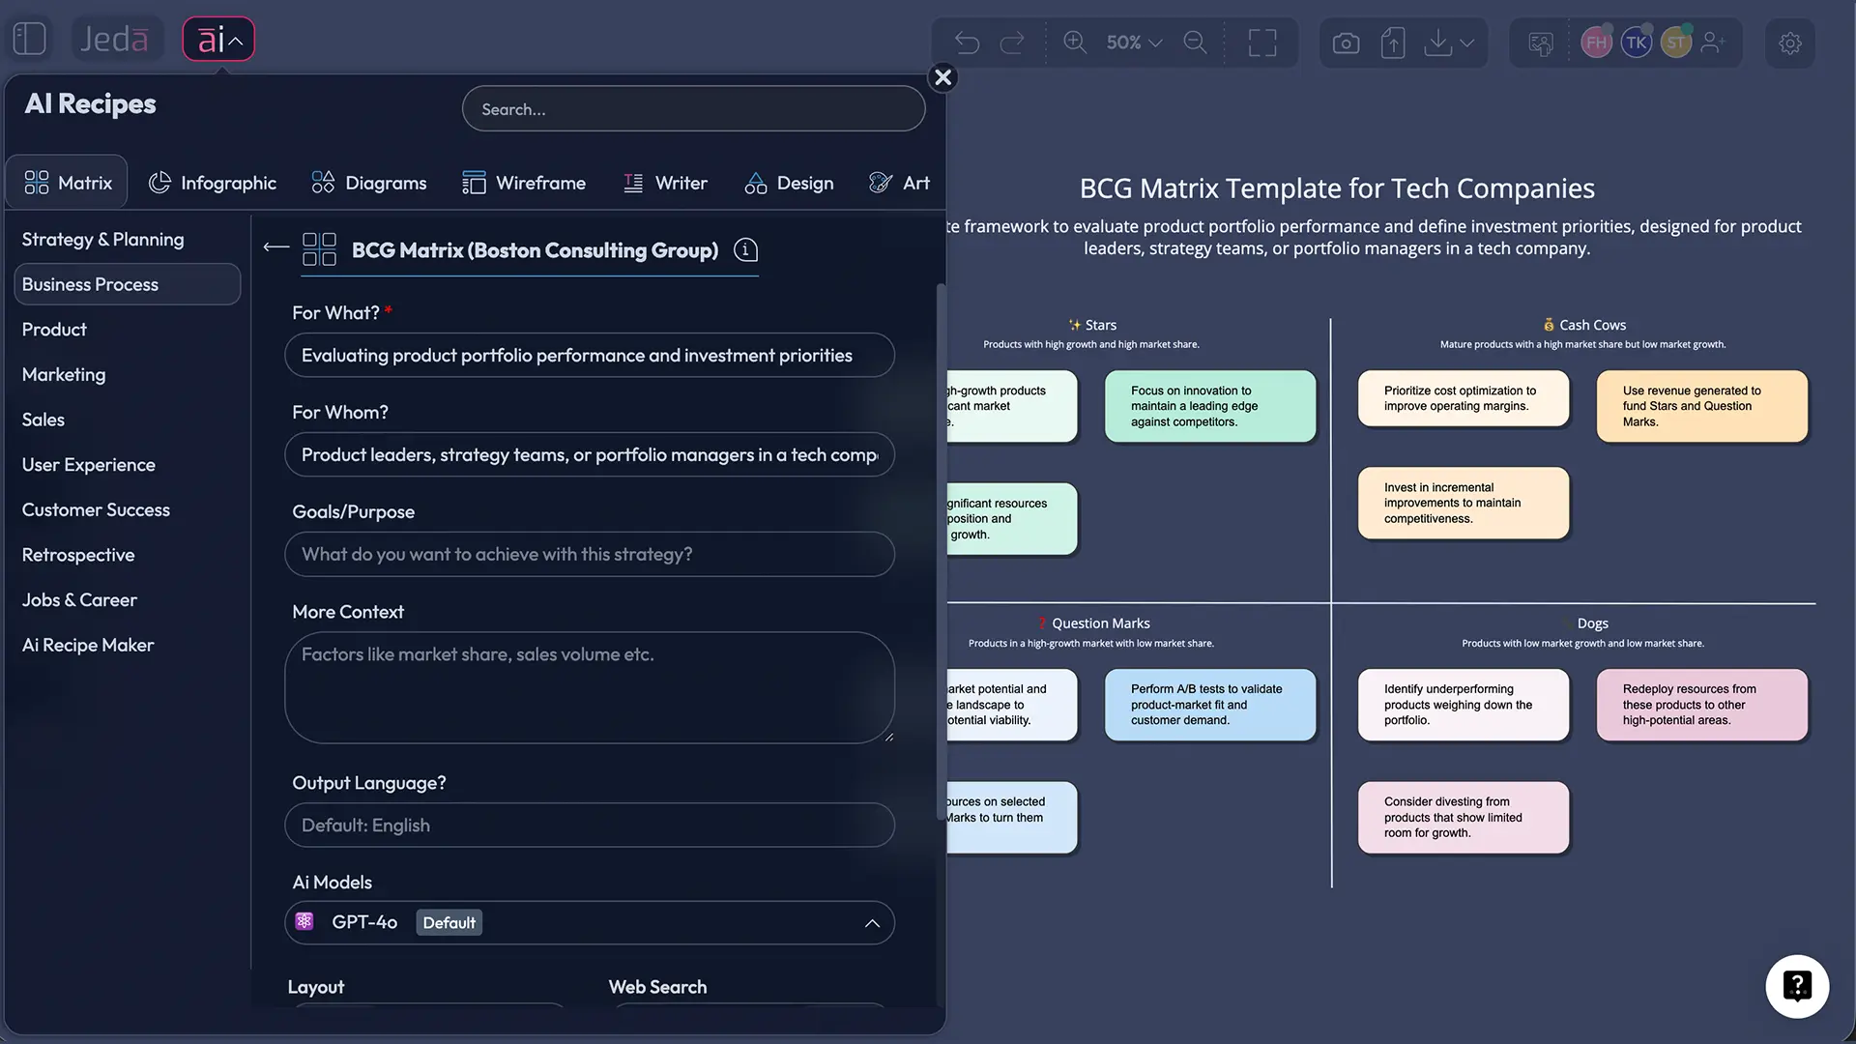Open the presentation mode icon

(x=1540, y=43)
